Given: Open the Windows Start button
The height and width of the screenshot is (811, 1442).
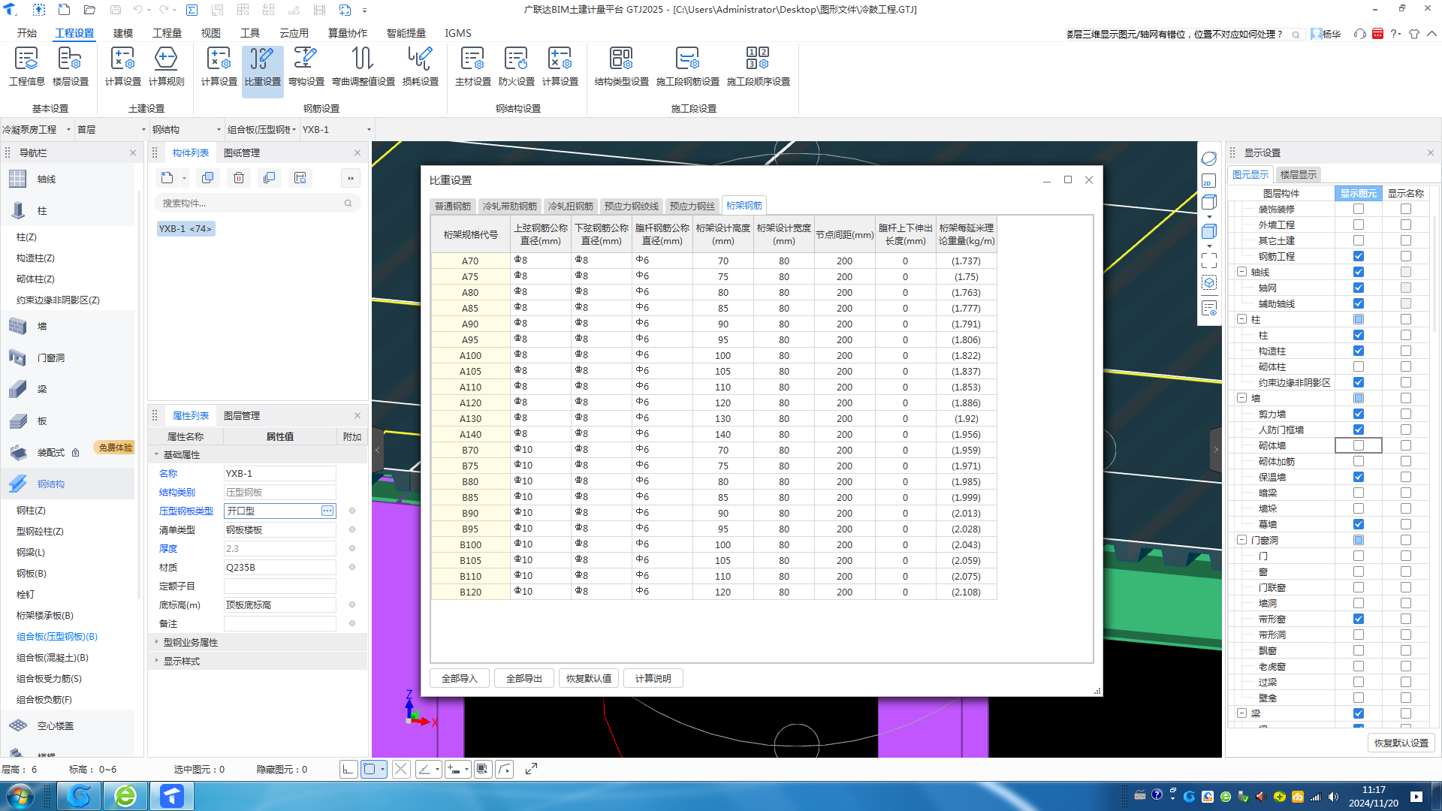Looking at the screenshot, I should pyautogui.click(x=20, y=795).
